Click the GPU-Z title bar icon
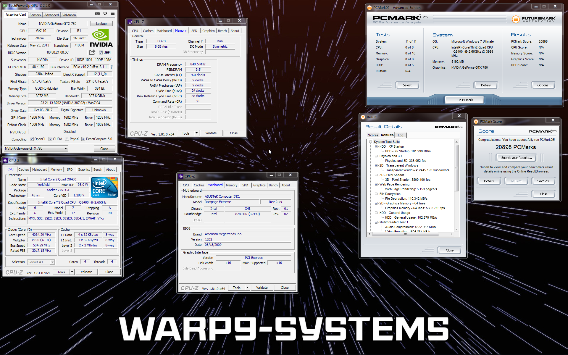Image resolution: width=568 pixels, height=355 pixels. click(x=5, y=6)
